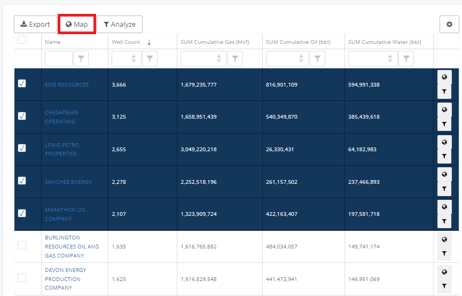Open the Cumulative Oil filter funnel
This screenshot has width=462, height=296.
click(317, 58)
